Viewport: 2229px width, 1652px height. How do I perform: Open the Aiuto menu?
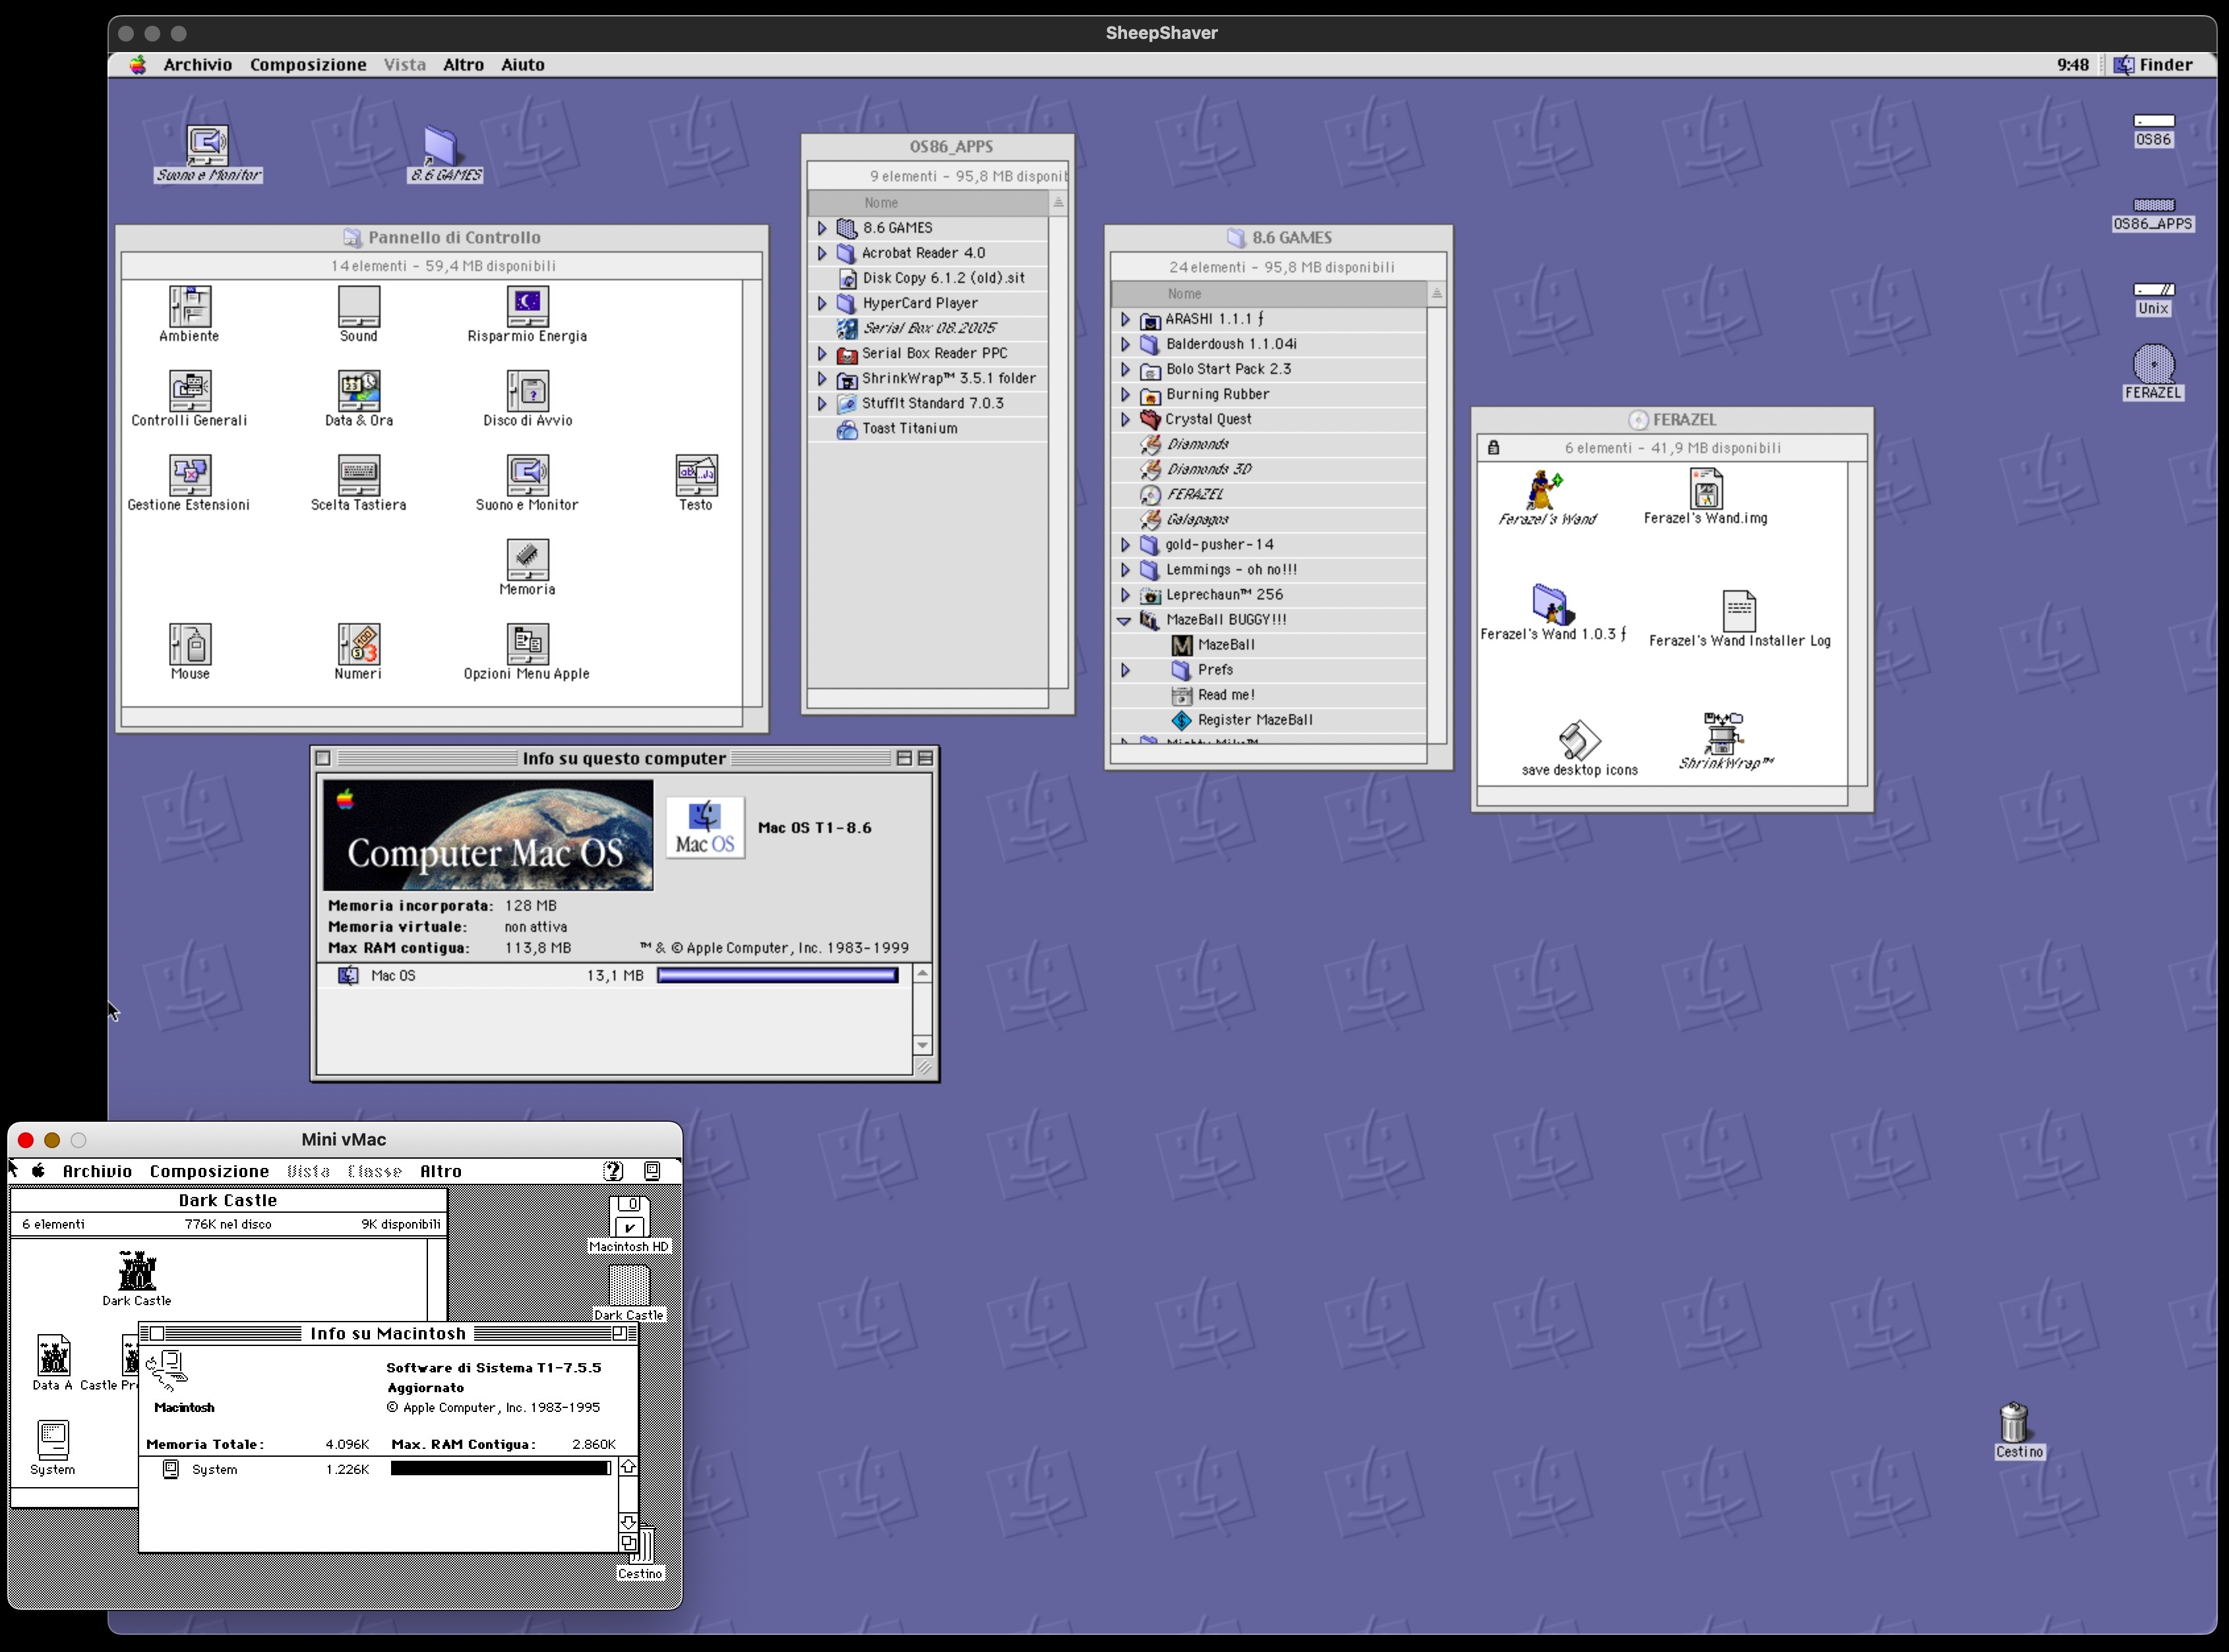tap(522, 65)
